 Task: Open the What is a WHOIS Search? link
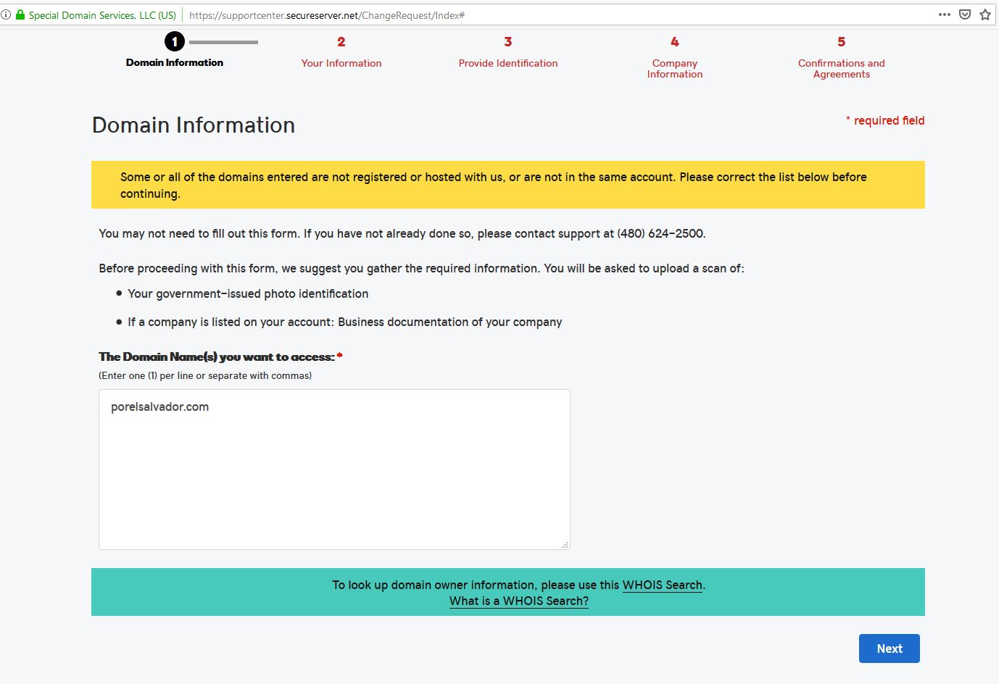[x=519, y=601]
